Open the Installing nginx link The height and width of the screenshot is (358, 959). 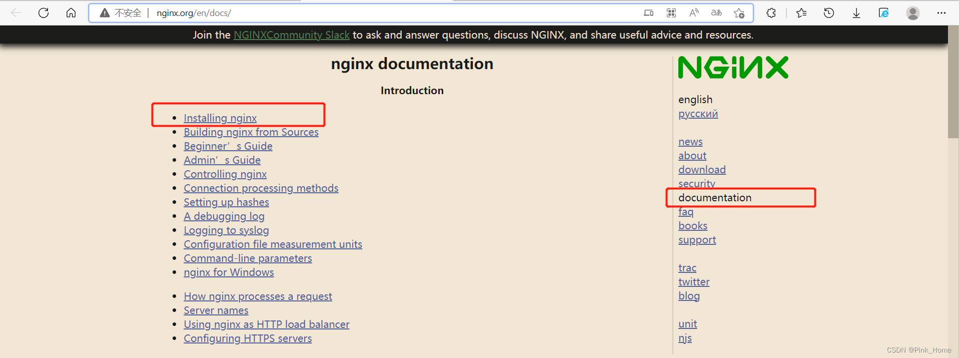tap(220, 118)
